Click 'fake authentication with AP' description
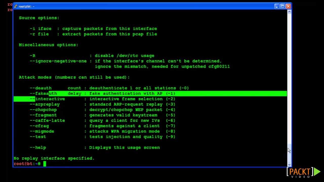 (x=126, y=94)
